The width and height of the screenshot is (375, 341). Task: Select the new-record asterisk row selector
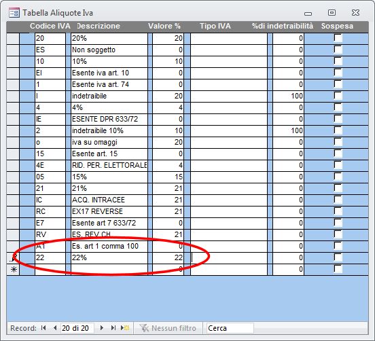pyautogui.click(x=14, y=270)
